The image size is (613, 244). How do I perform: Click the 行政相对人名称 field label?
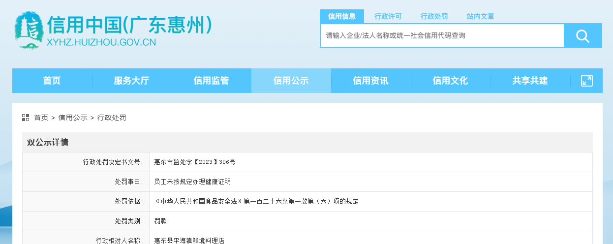(x=120, y=241)
